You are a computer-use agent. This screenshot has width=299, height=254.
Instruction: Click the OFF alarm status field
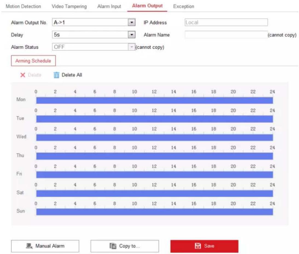(94, 47)
